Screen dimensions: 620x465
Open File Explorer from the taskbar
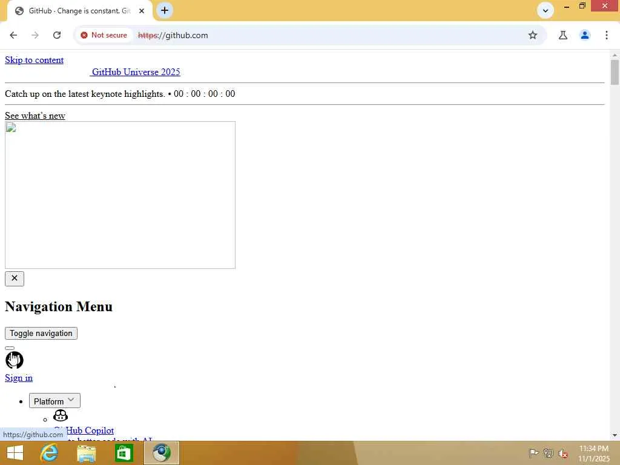pos(87,453)
